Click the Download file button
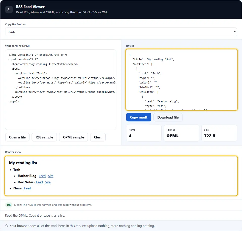 [168, 117]
